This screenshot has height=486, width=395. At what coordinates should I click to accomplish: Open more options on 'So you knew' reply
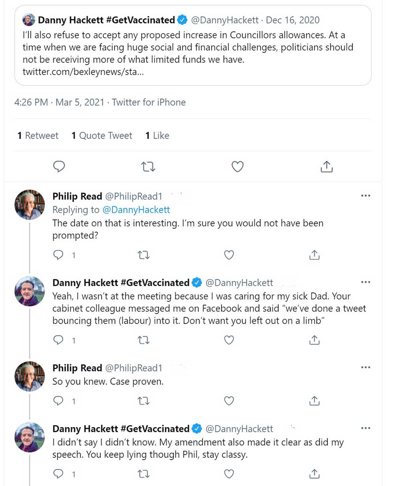click(x=366, y=368)
